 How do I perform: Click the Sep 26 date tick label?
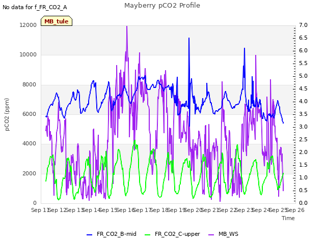click(x=295, y=210)
